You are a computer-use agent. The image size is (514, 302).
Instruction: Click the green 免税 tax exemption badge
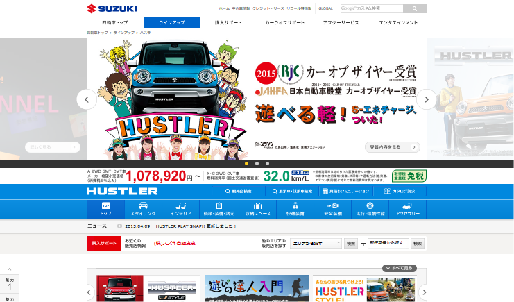(409, 176)
